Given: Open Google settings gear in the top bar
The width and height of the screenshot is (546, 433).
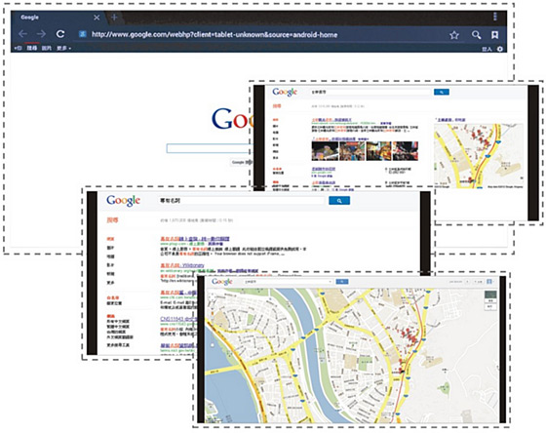Looking at the screenshot, I should pos(500,49).
